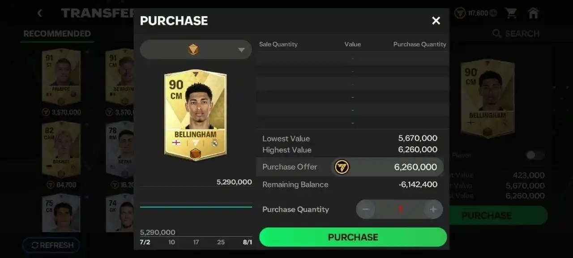Click the Refresh button
This screenshot has height=258, width=573.
(51, 245)
